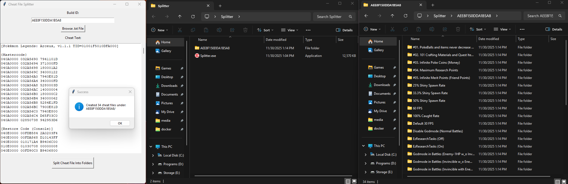Click See more ellipsis in Splitter window
Screen dimensions: 568x184
[x=308, y=30]
